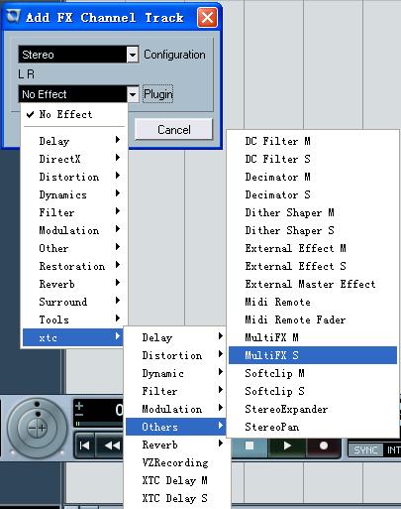
Task: Click the Cancel button
Action: [173, 129]
